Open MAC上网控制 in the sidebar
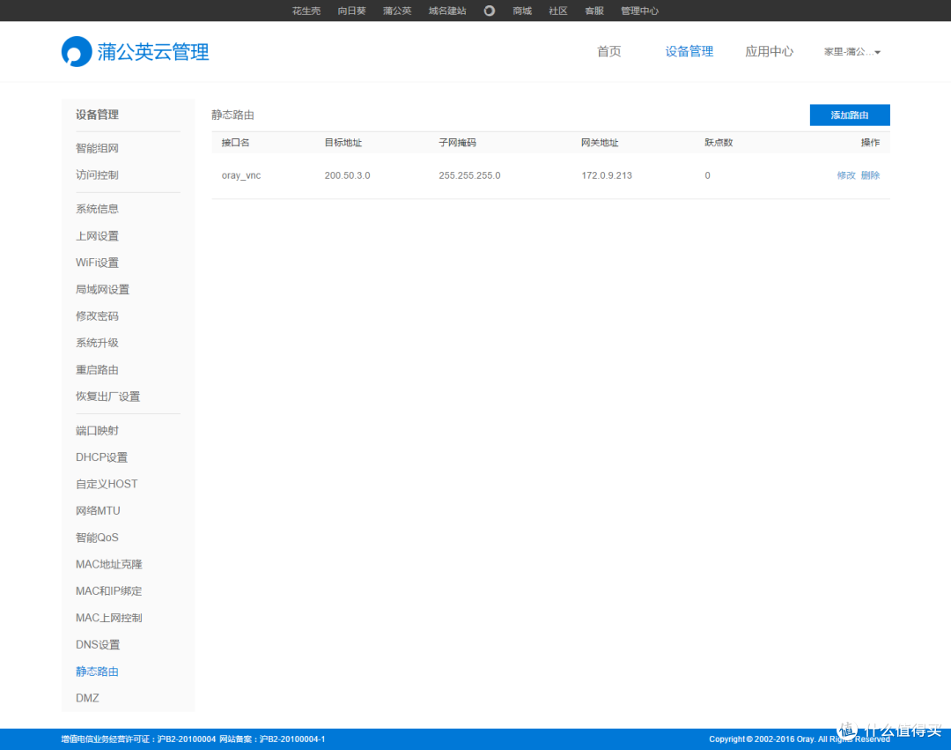Screen dimensions: 951x750 (x=108, y=618)
